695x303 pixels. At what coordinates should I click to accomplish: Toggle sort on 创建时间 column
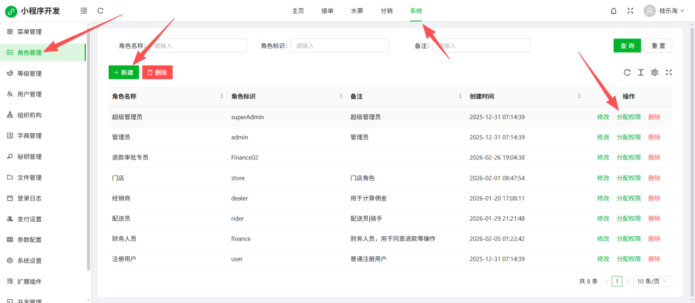[579, 96]
